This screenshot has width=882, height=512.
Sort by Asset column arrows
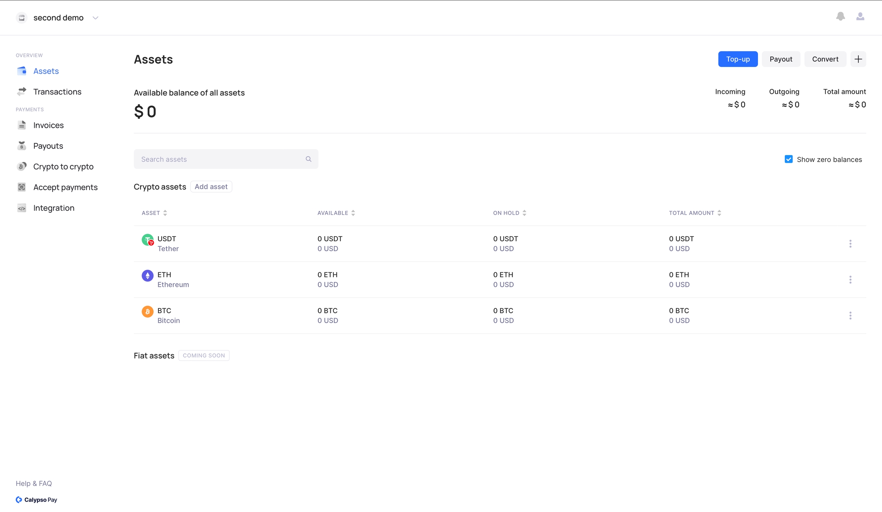165,213
